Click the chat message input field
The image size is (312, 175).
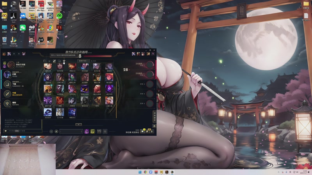coord(23,131)
